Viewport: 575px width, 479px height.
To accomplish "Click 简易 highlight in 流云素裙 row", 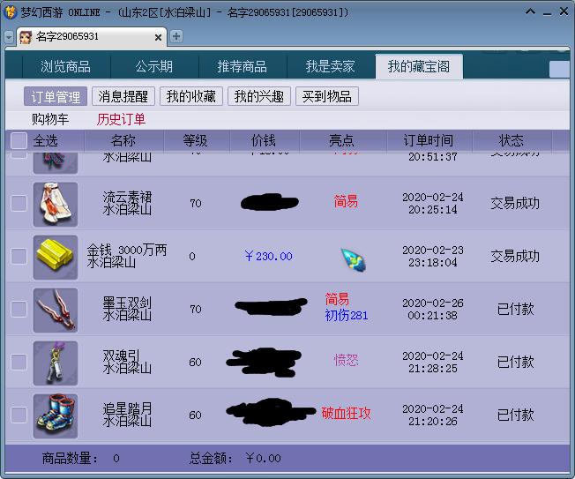I will tap(346, 201).
